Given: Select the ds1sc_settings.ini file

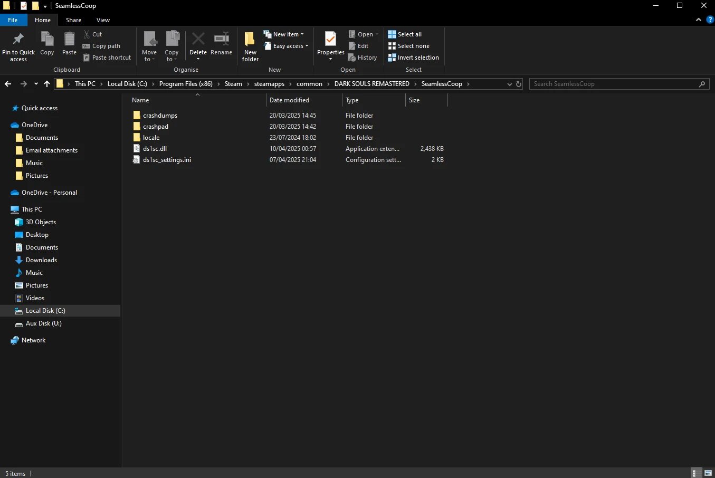Looking at the screenshot, I should [x=167, y=160].
